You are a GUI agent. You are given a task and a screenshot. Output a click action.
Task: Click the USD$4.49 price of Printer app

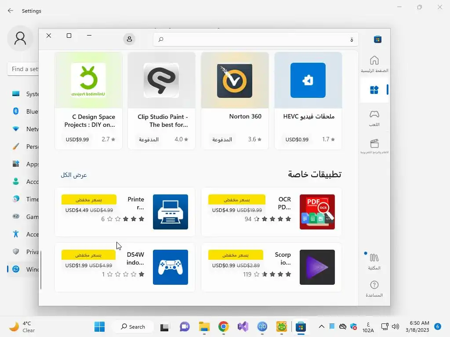[x=76, y=210]
